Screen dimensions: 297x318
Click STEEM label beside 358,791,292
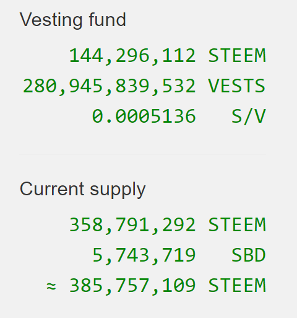coord(237,224)
